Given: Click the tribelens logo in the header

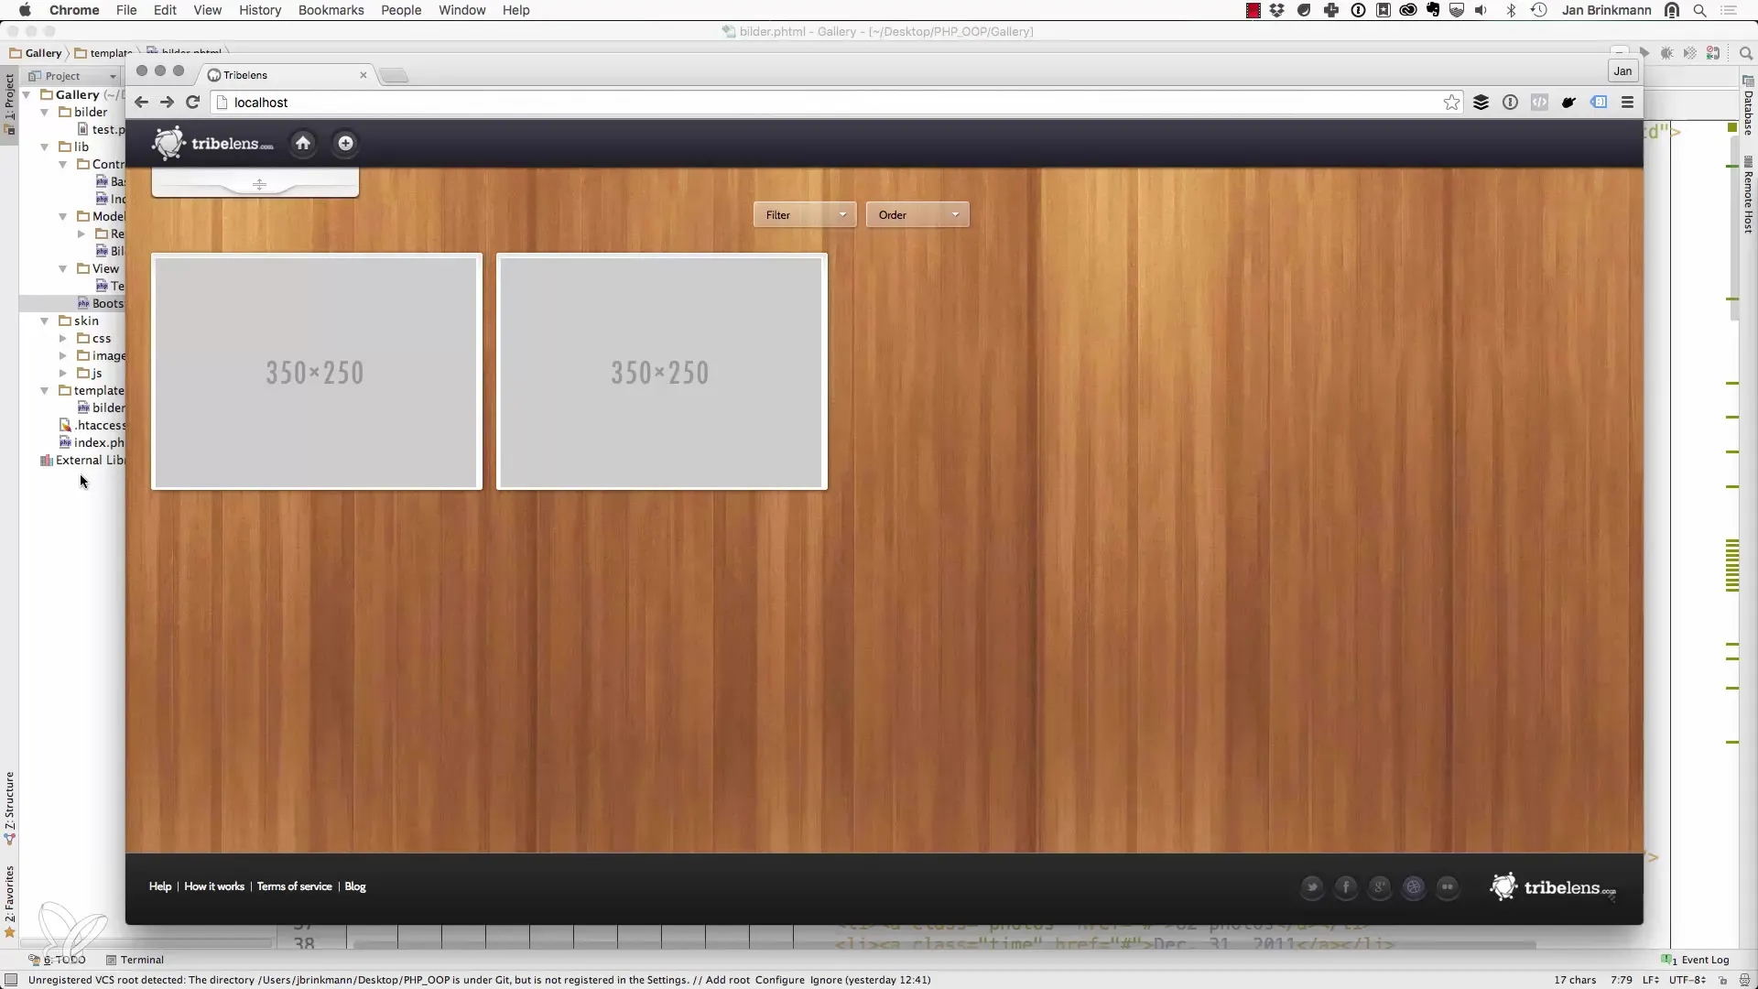Looking at the screenshot, I should (x=212, y=144).
